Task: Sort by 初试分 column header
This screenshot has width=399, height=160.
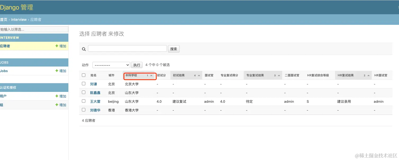Action: [161, 75]
